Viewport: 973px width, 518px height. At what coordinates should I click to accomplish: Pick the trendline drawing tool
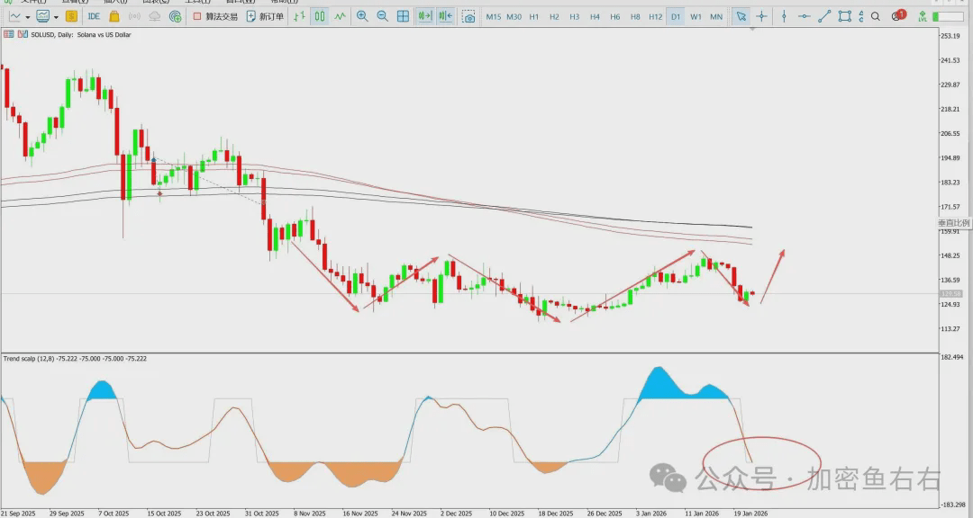pos(823,16)
